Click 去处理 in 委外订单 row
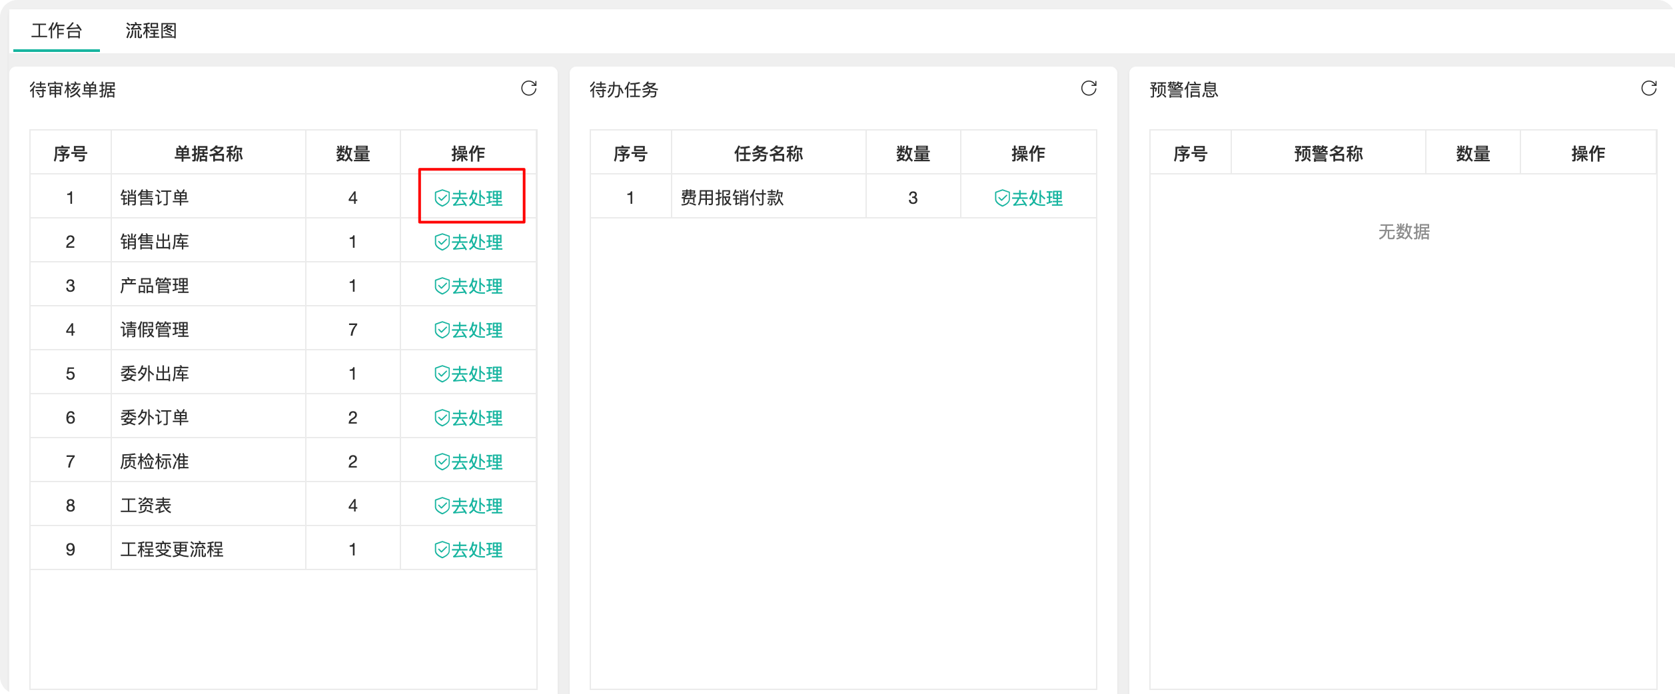1675x694 pixels. pos(469,418)
